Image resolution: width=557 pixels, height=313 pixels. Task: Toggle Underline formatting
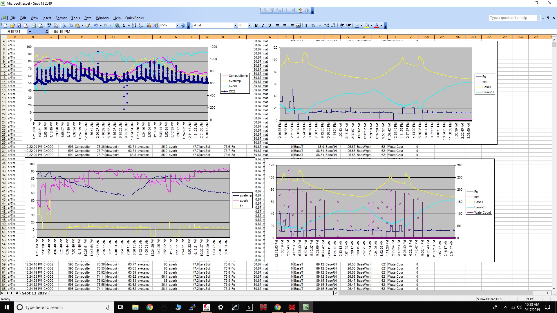click(x=270, y=26)
